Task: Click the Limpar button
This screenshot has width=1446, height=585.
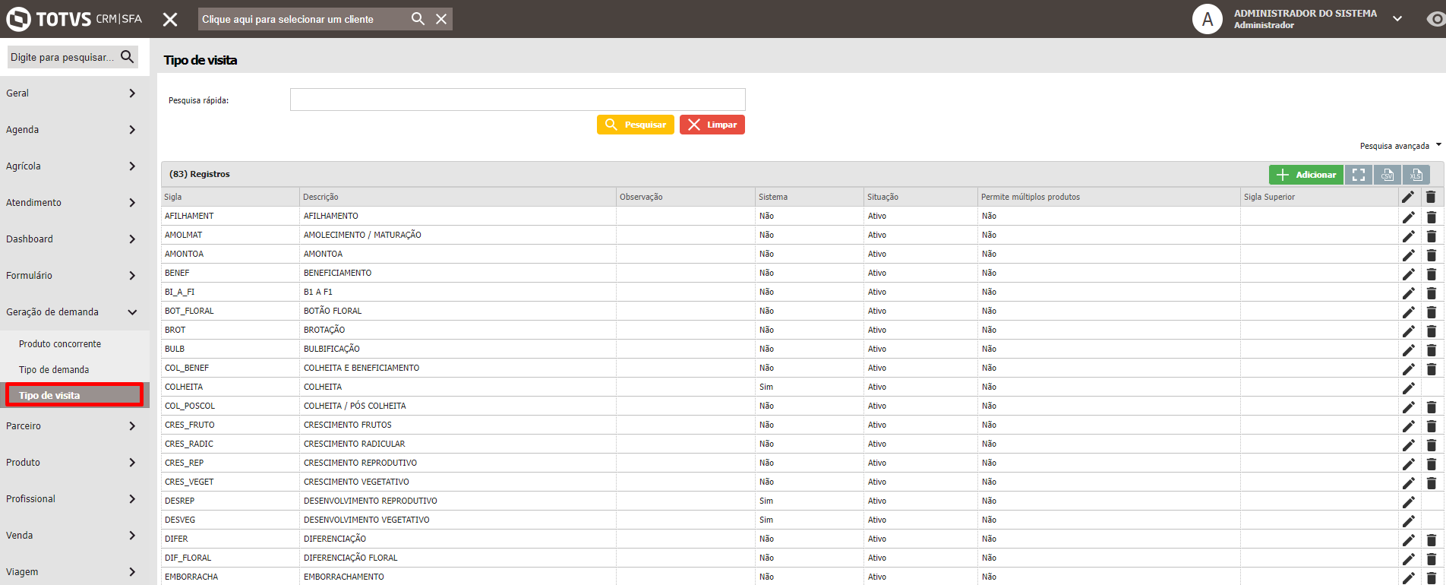Action: (x=712, y=125)
